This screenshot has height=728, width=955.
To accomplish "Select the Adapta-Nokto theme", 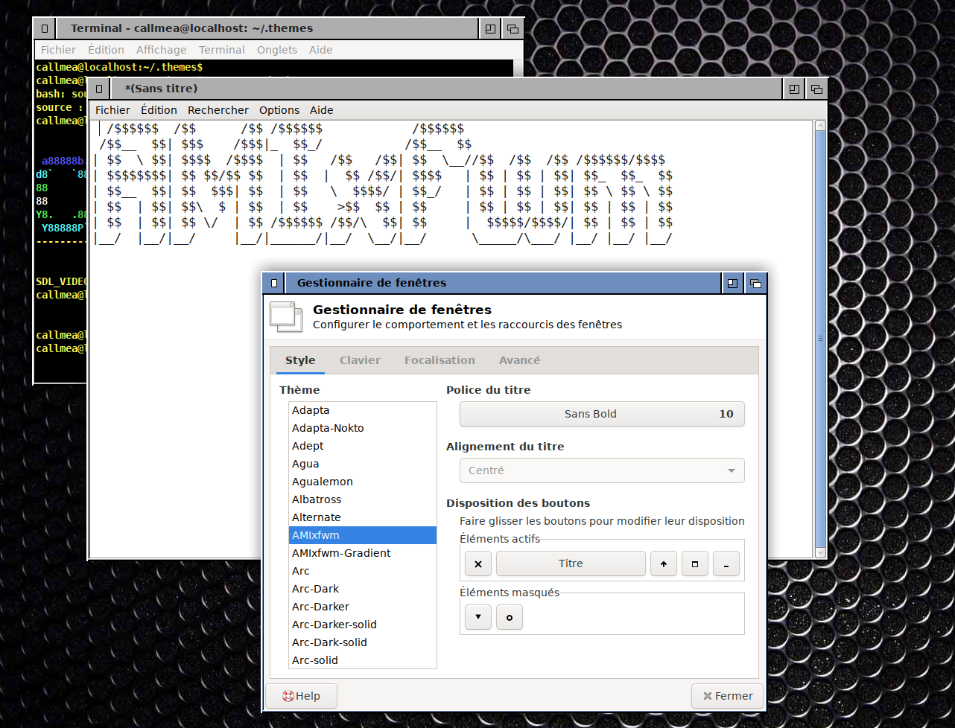I will point(363,428).
